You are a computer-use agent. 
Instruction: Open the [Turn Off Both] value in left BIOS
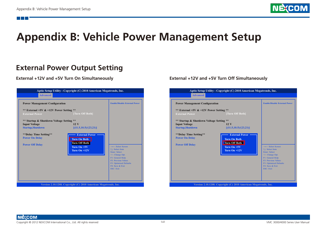(83, 113)
